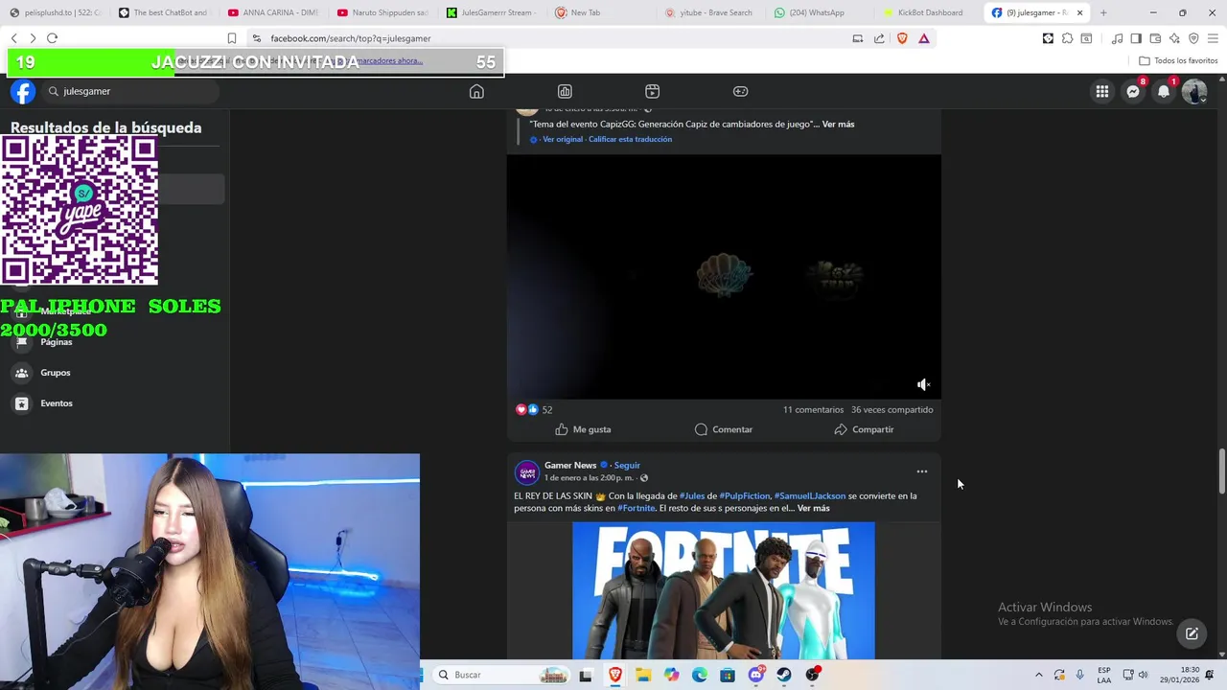The height and width of the screenshot is (690, 1227).
Task: Open Messenger chats icon
Action: pos(1133,91)
